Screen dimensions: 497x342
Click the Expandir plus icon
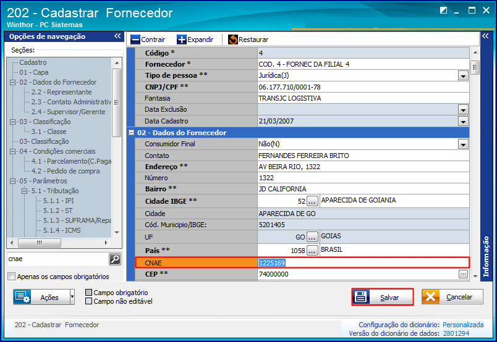click(182, 40)
